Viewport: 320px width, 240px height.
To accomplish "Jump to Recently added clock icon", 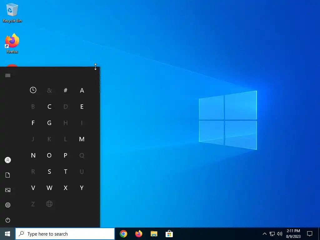I will 33,90.
